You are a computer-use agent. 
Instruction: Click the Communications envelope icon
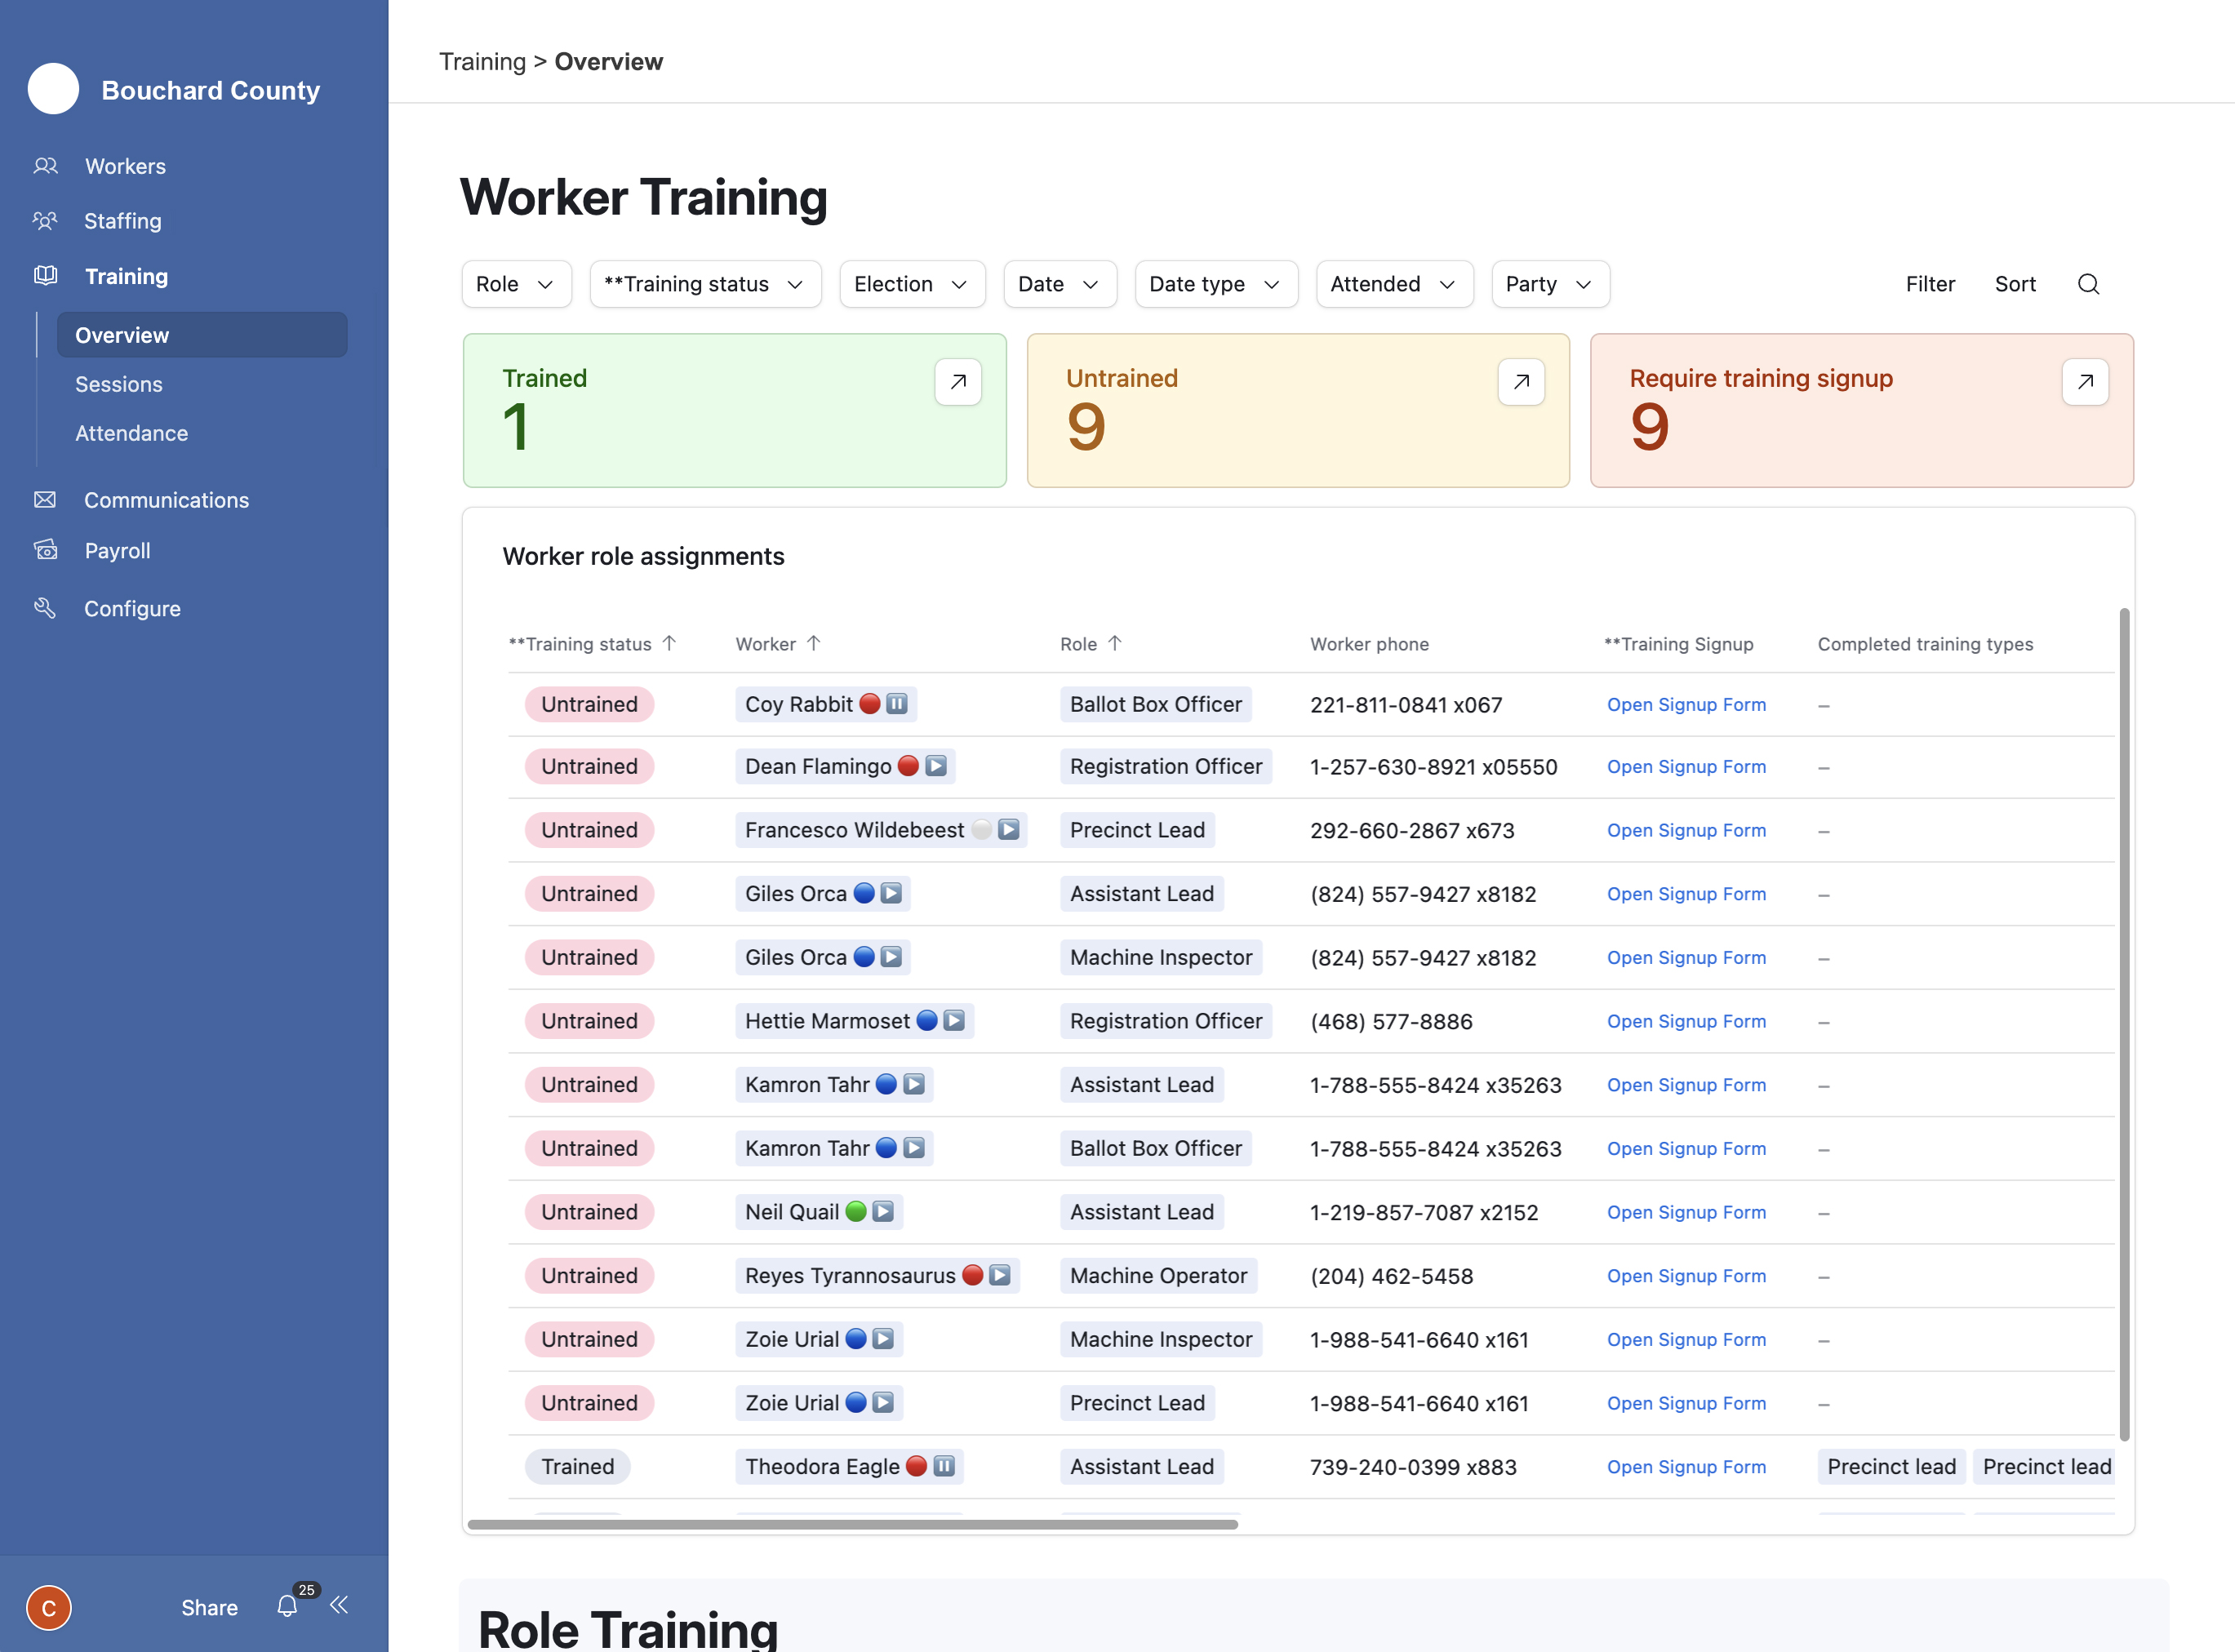[x=46, y=500]
